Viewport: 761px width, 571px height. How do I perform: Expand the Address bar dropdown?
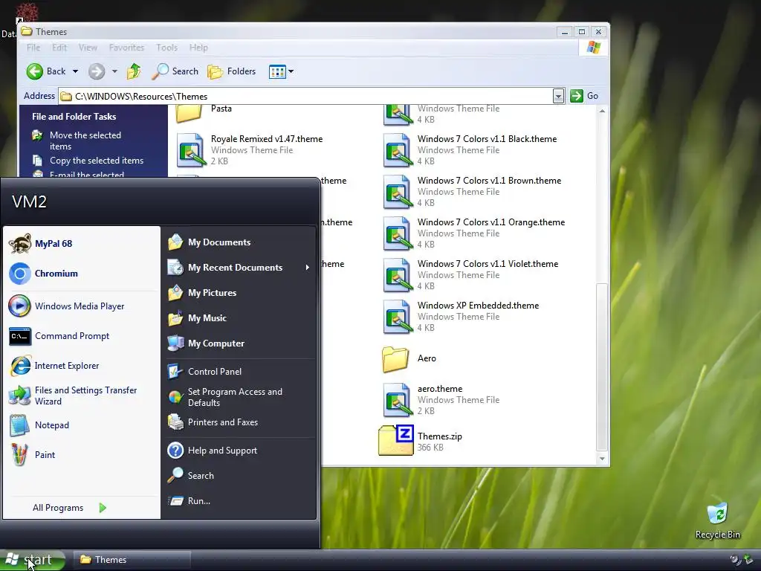558,96
